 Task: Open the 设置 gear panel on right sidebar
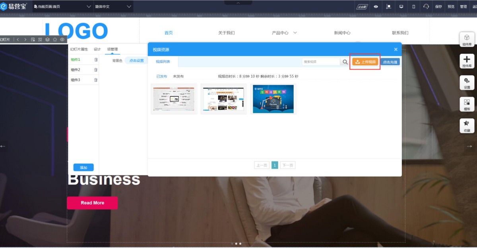click(467, 83)
